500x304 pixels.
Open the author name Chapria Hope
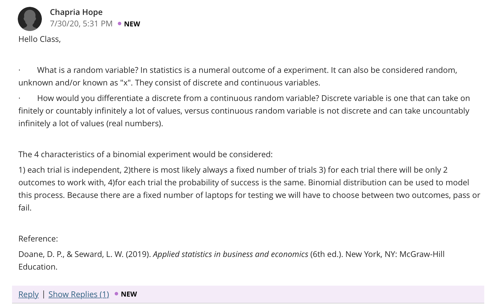[76, 12]
